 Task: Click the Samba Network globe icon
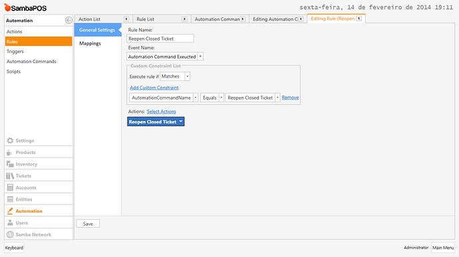click(x=10, y=234)
